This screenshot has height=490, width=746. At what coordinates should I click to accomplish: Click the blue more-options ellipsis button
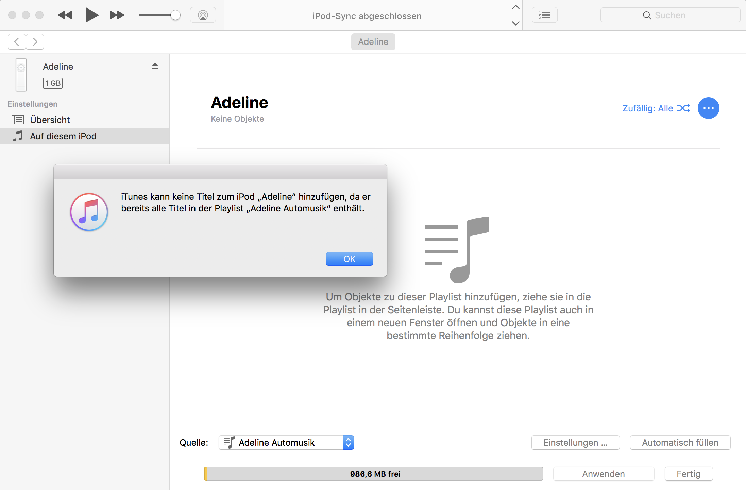click(x=708, y=108)
